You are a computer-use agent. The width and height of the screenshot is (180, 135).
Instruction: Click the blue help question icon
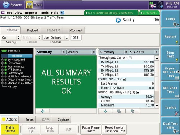pos(62,13)
